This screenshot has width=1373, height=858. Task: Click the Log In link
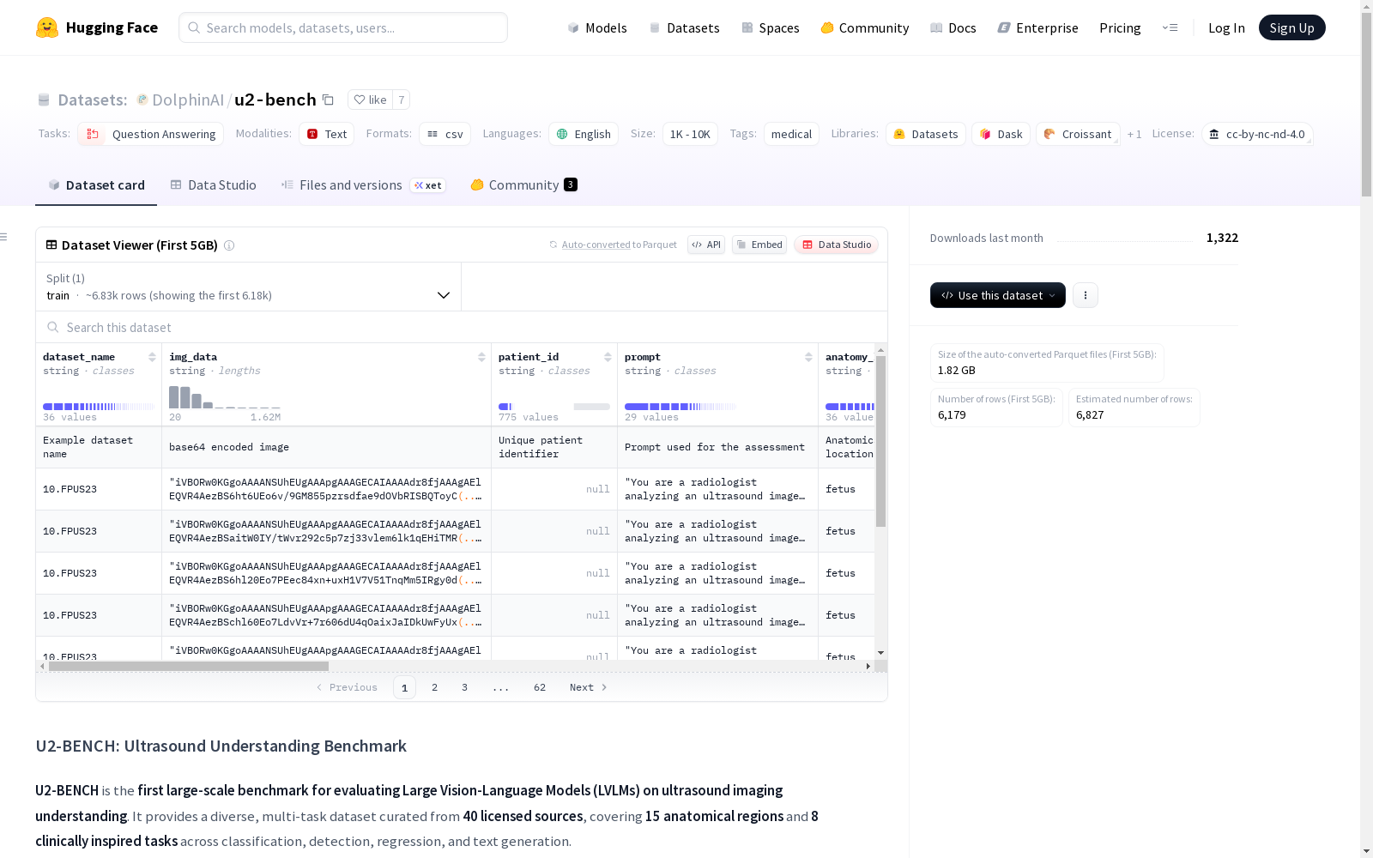pyautogui.click(x=1226, y=27)
